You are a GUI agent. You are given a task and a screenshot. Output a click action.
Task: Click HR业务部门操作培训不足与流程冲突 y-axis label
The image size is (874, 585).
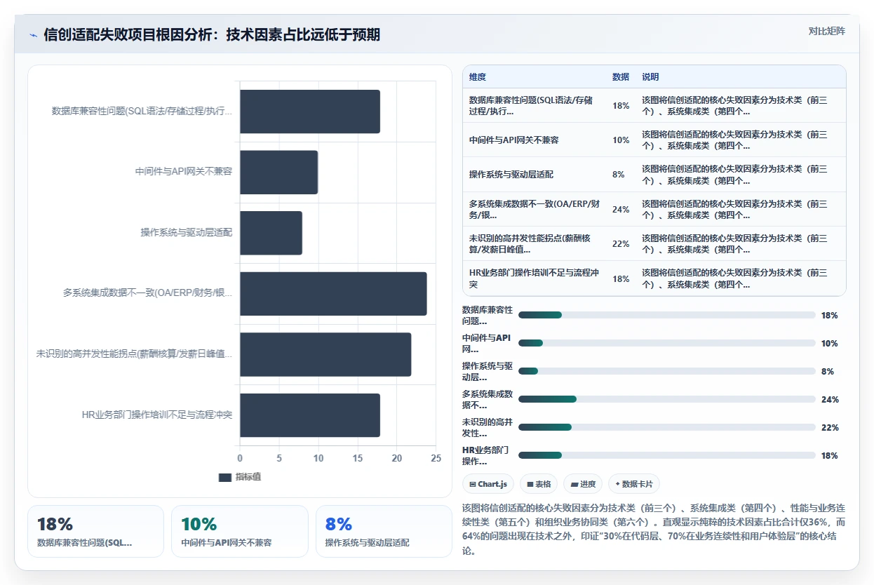click(x=157, y=415)
